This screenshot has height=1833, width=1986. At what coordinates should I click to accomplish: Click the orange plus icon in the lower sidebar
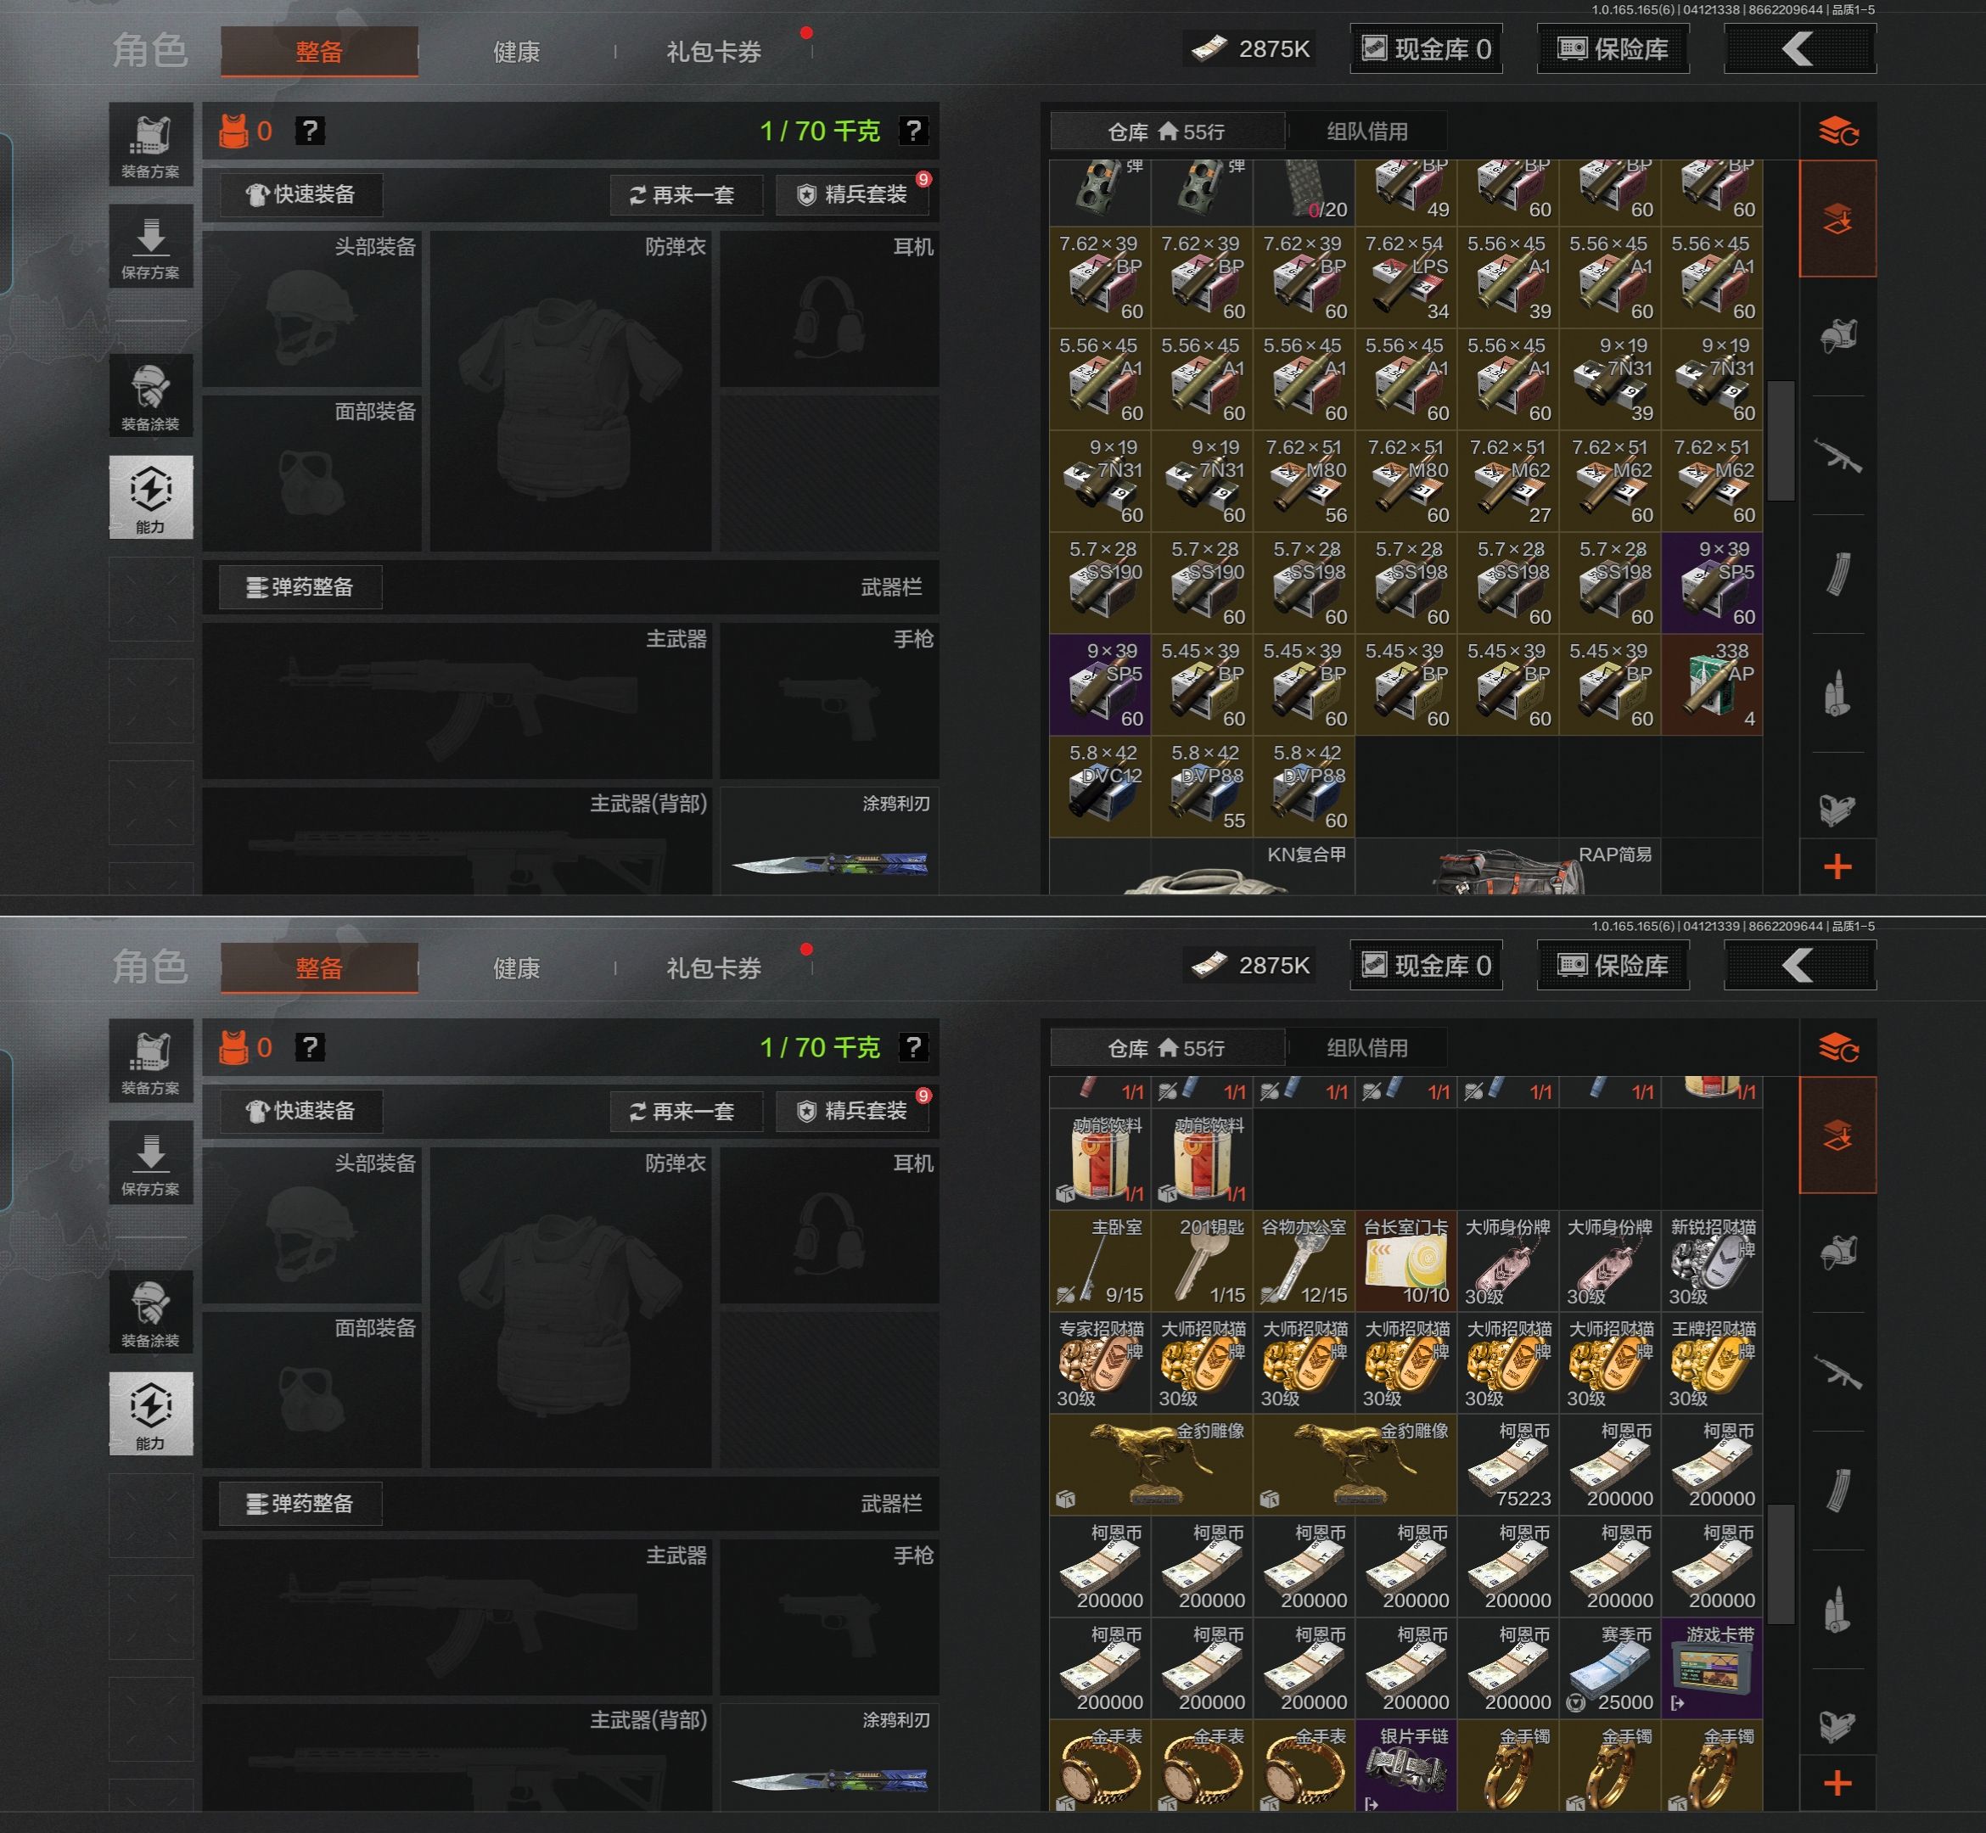(x=1837, y=1784)
